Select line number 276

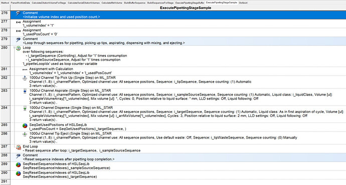(4, 13)
